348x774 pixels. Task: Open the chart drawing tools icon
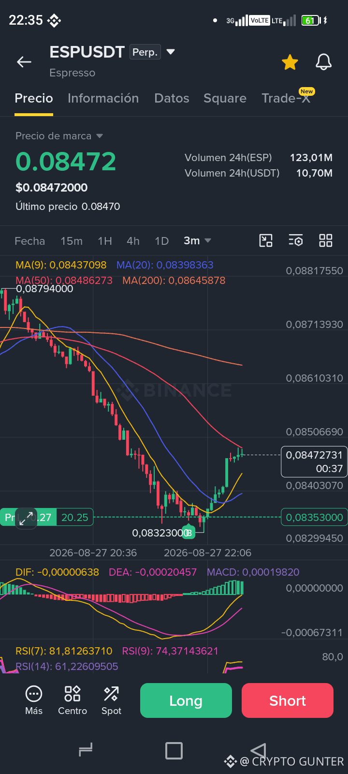266,240
